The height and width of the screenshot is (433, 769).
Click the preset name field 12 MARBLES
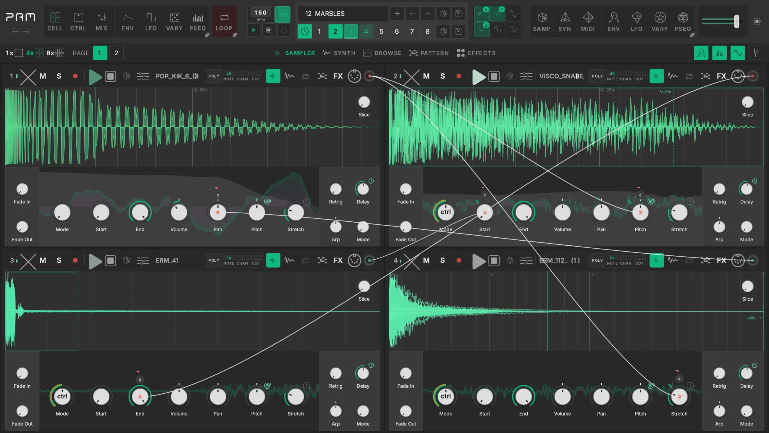click(343, 14)
